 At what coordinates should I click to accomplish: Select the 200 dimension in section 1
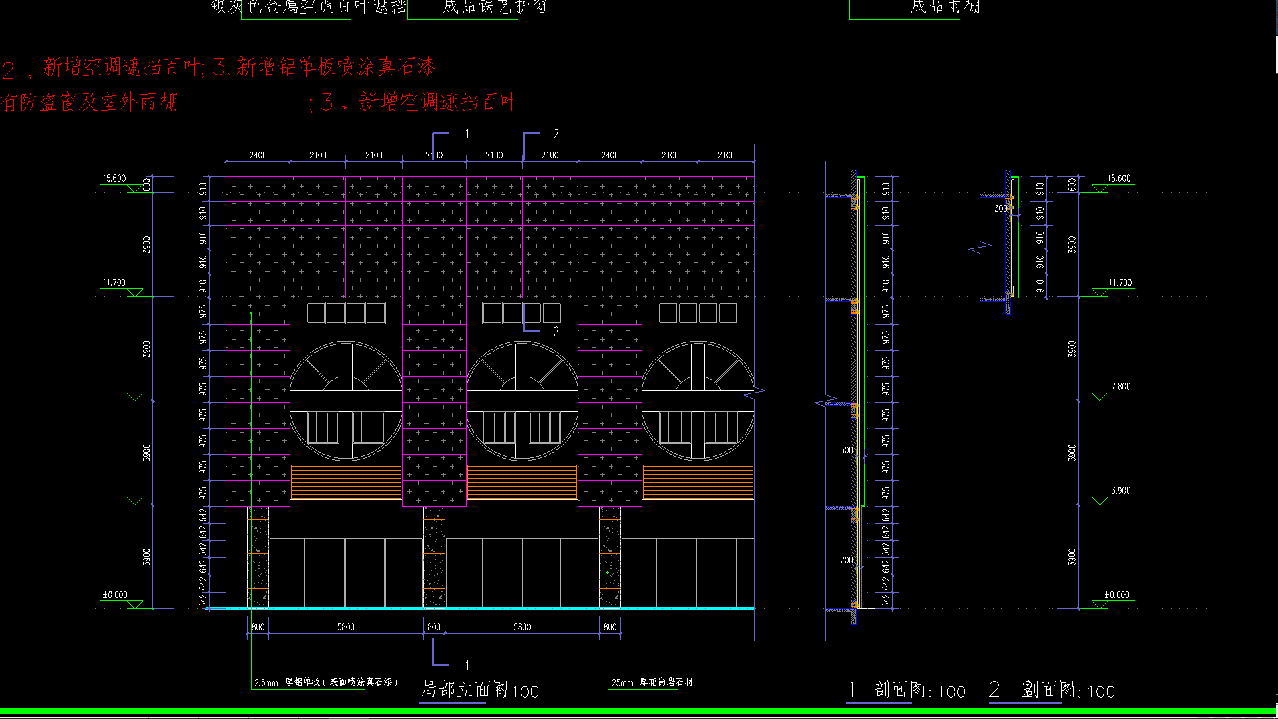[x=846, y=560]
